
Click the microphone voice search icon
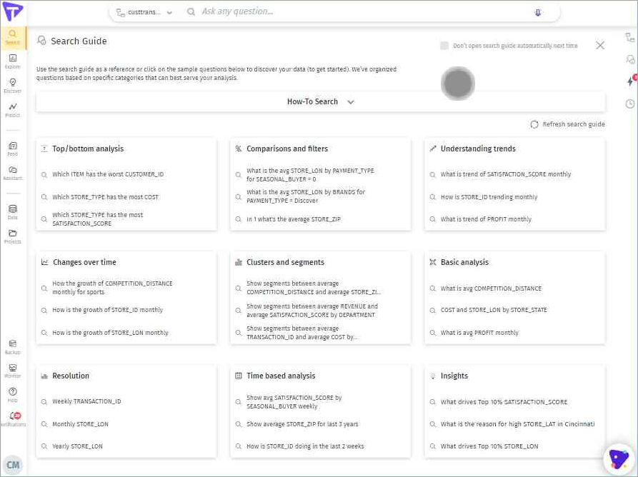click(x=538, y=13)
